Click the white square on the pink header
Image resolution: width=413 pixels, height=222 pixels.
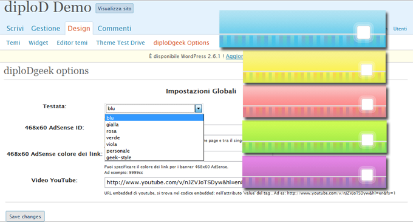[367, 105]
